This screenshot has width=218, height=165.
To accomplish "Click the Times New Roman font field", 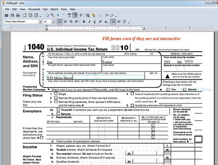I will [x=21, y=21].
